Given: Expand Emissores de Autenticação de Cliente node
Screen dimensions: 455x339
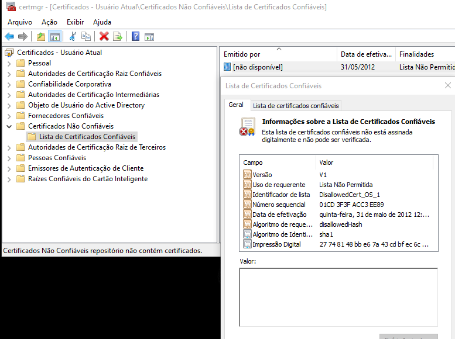Looking at the screenshot, I should coord(9,169).
